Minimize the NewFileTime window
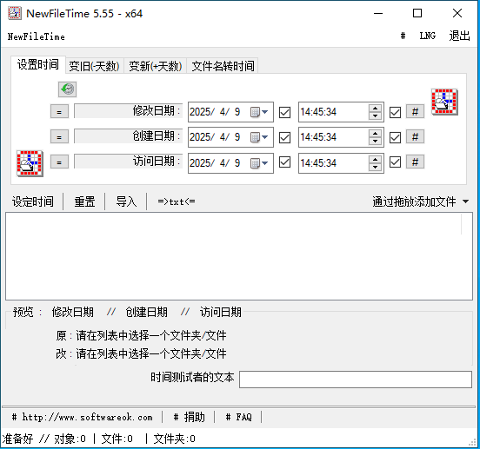 [378, 13]
